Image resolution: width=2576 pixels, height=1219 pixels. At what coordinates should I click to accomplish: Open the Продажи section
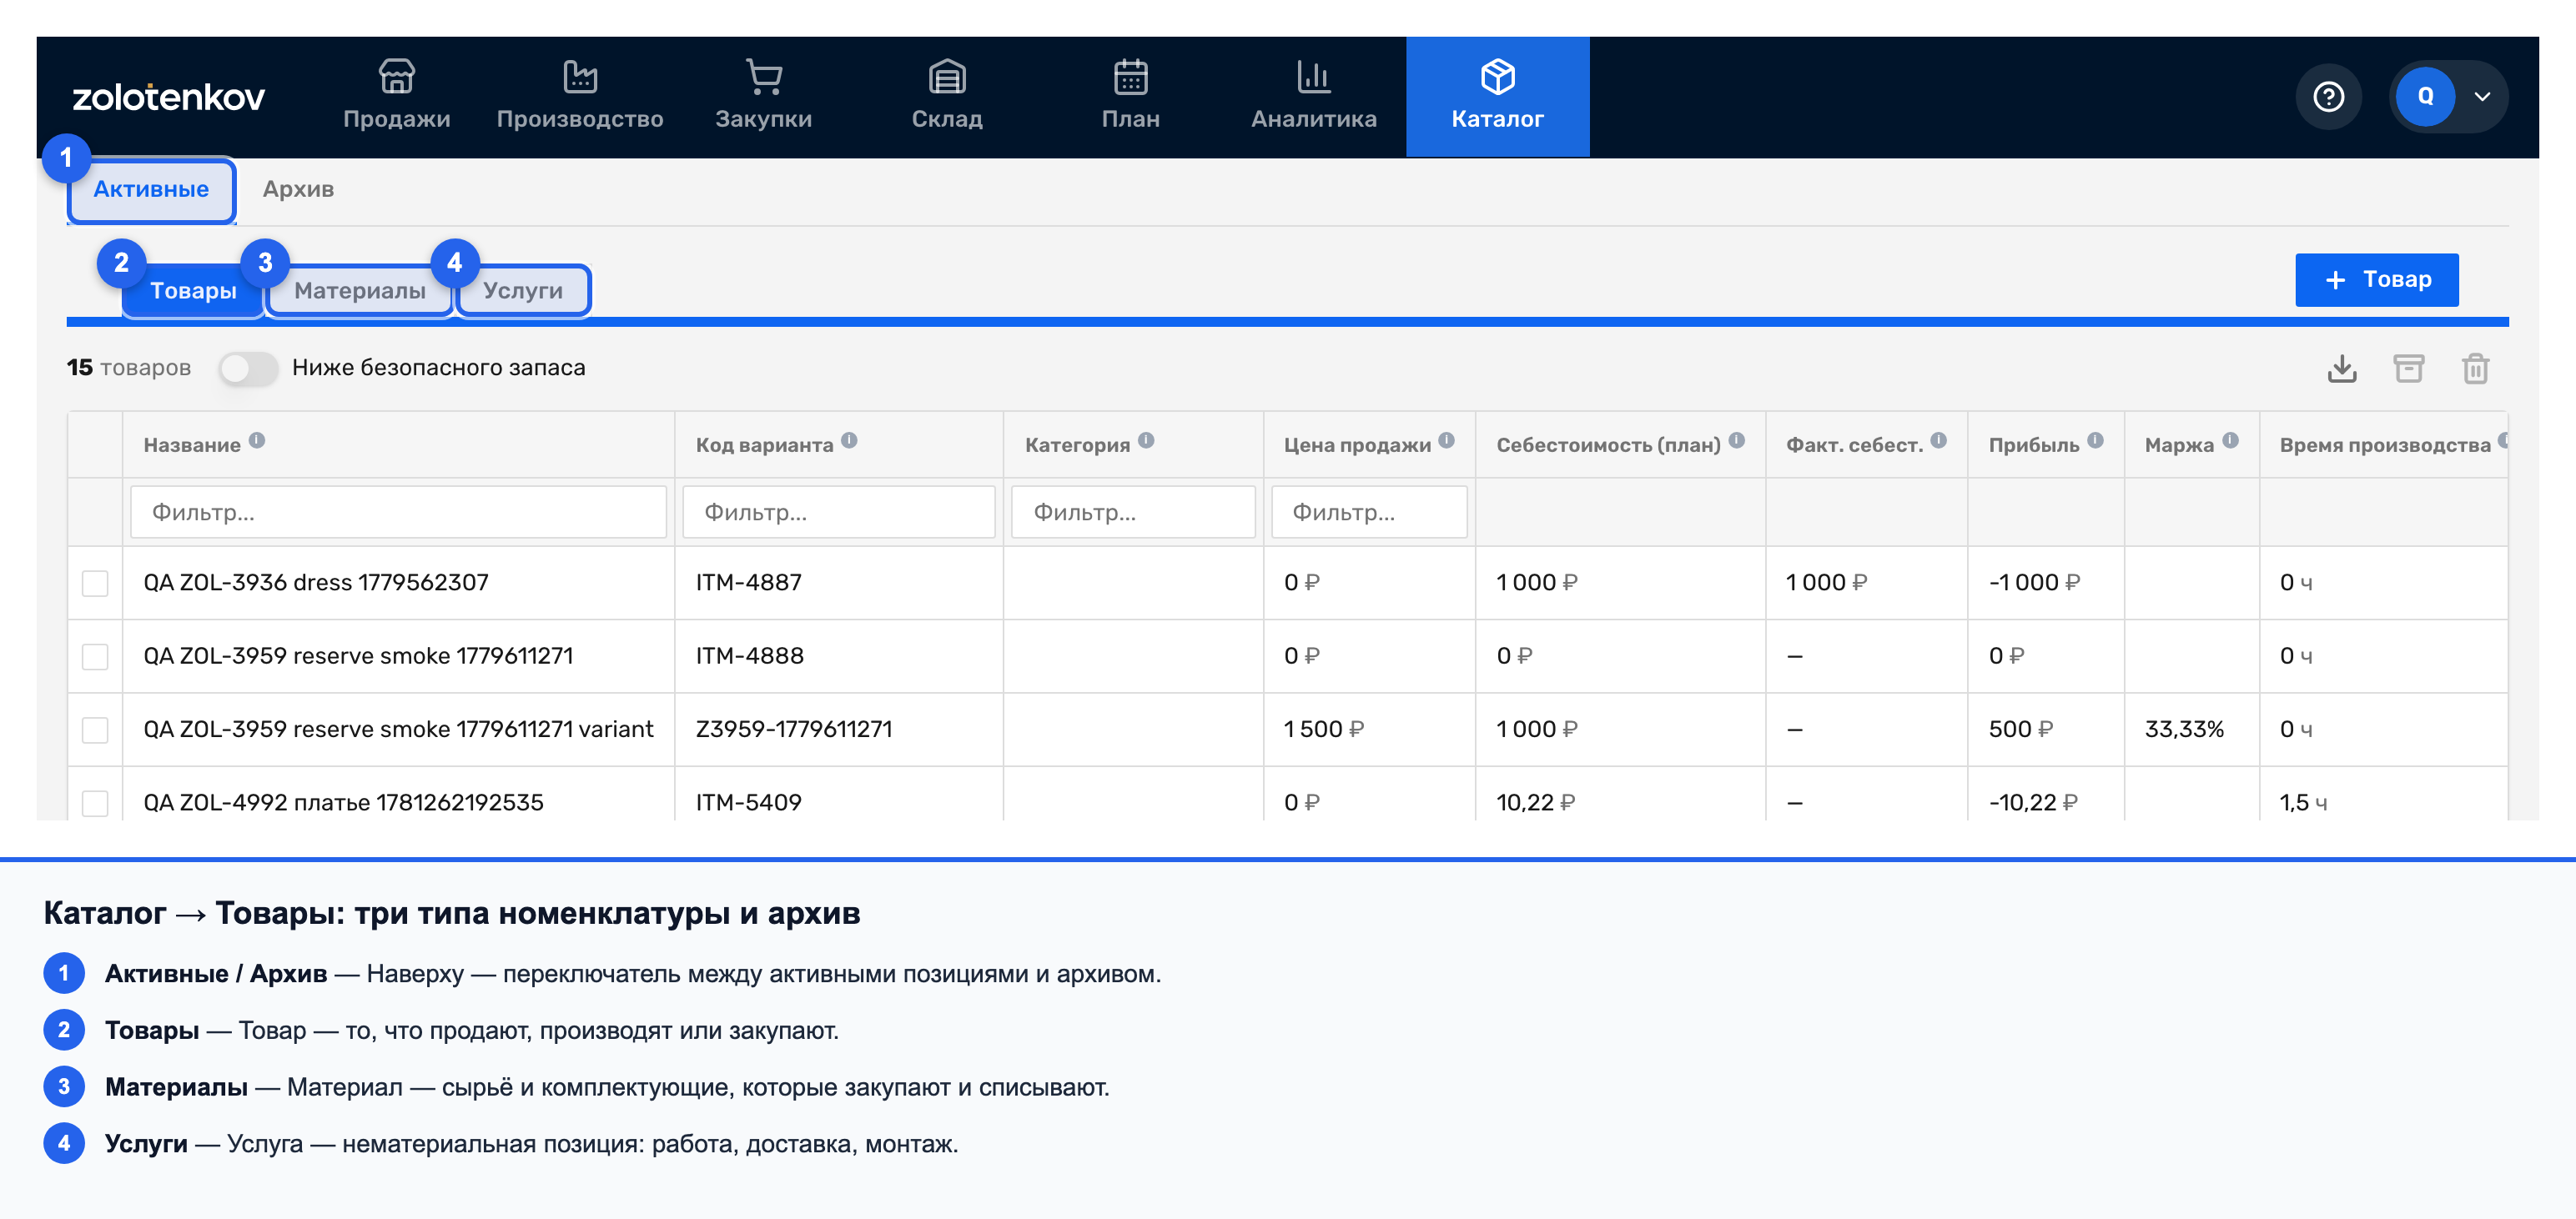tap(396, 96)
